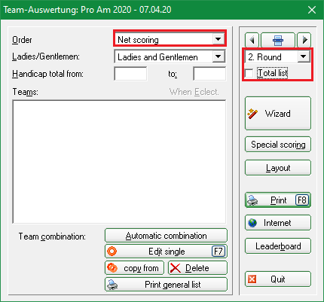Open the 2. Round selection dropdown
Screen dimensions: 324x302
click(x=277, y=56)
